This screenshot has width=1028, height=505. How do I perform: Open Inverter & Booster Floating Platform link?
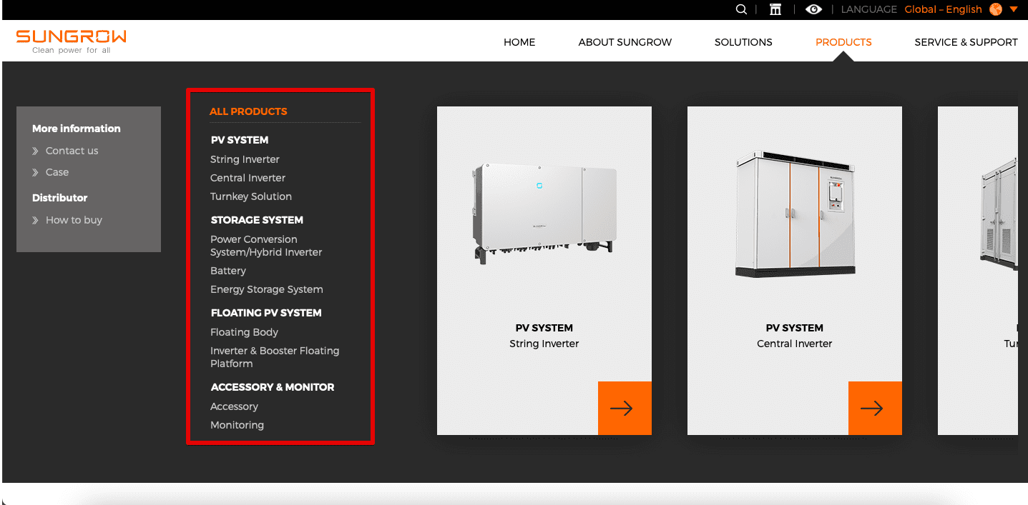click(275, 357)
